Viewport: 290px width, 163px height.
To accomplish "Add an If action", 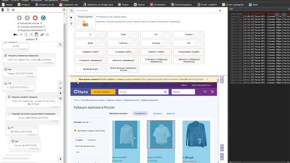I will pyautogui.click(x=91, y=34).
